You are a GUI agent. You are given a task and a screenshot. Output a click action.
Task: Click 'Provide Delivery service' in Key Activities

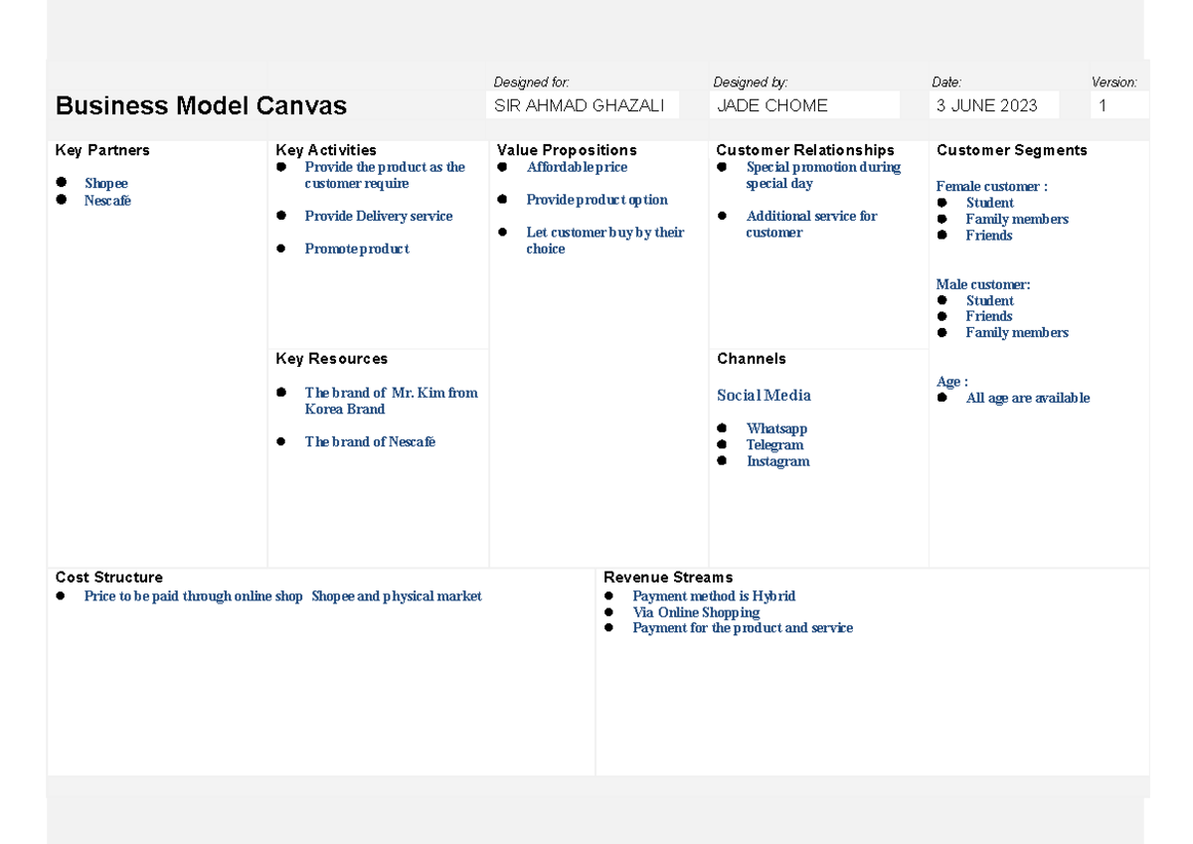(378, 217)
